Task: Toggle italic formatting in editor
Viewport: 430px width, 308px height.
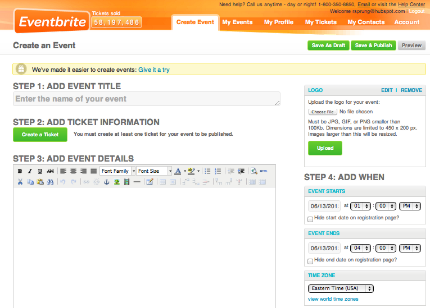Action: (30, 171)
